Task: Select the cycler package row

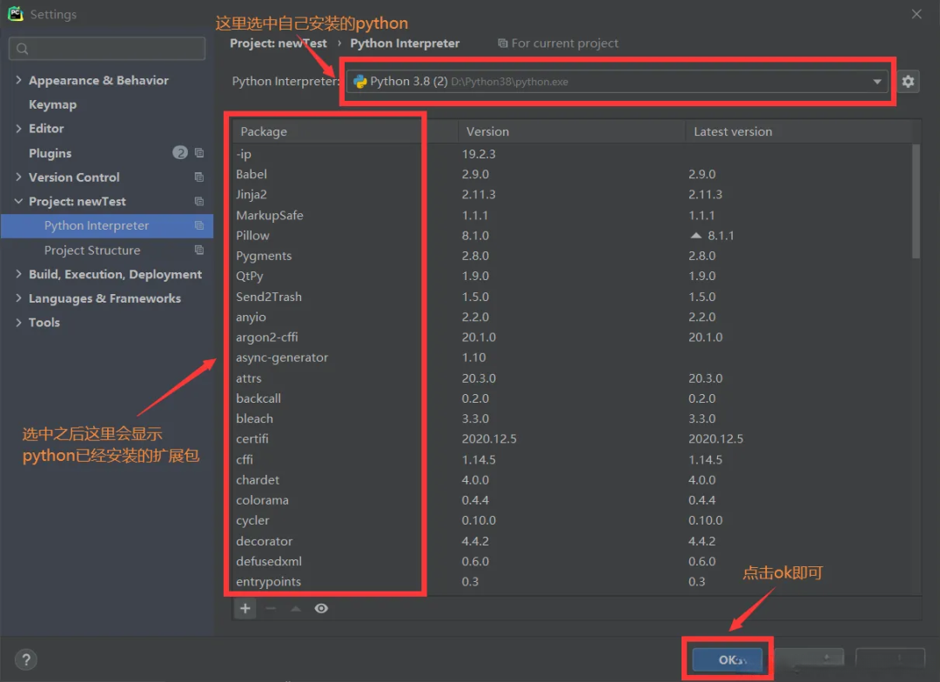Action: pos(572,520)
